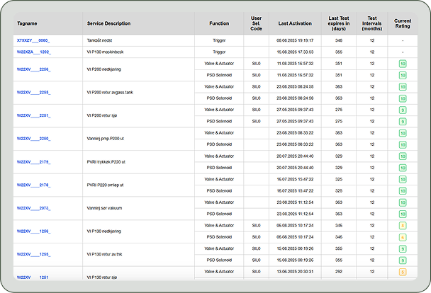Click the W22XV____2250_ tag link
The image size is (431, 293).
coord(33,139)
